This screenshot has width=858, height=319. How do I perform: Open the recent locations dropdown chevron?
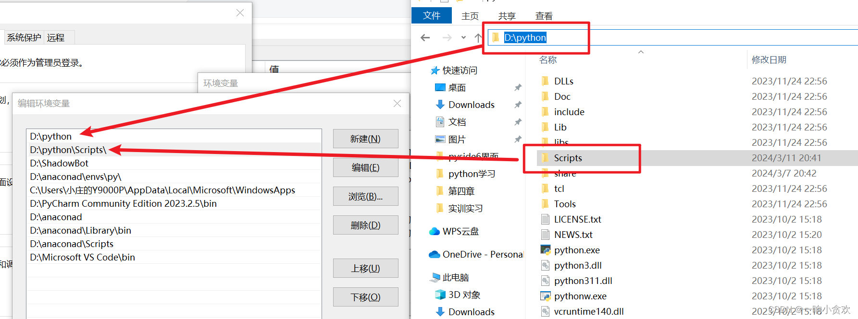tap(463, 37)
